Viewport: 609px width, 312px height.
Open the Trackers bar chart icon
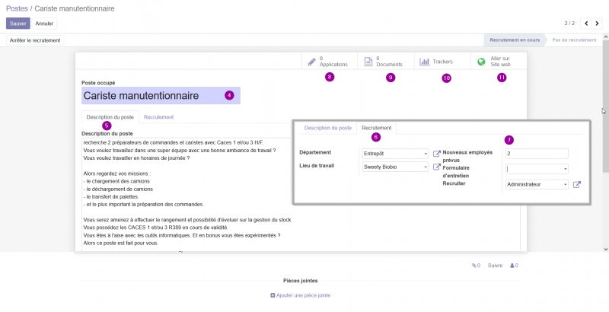pos(425,62)
